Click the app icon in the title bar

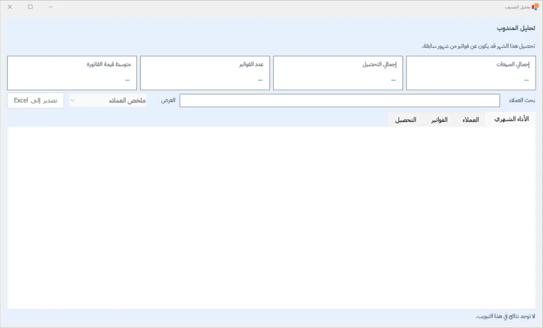coord(535,7)
